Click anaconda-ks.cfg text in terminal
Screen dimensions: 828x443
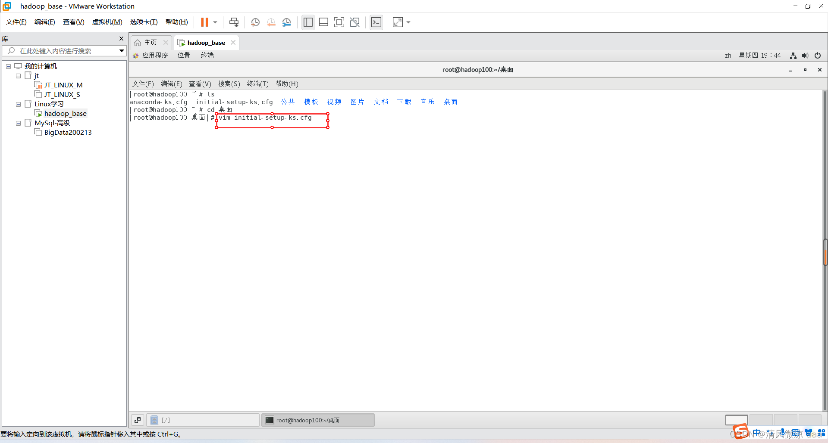pyautogui.click(x=159, y=102)
